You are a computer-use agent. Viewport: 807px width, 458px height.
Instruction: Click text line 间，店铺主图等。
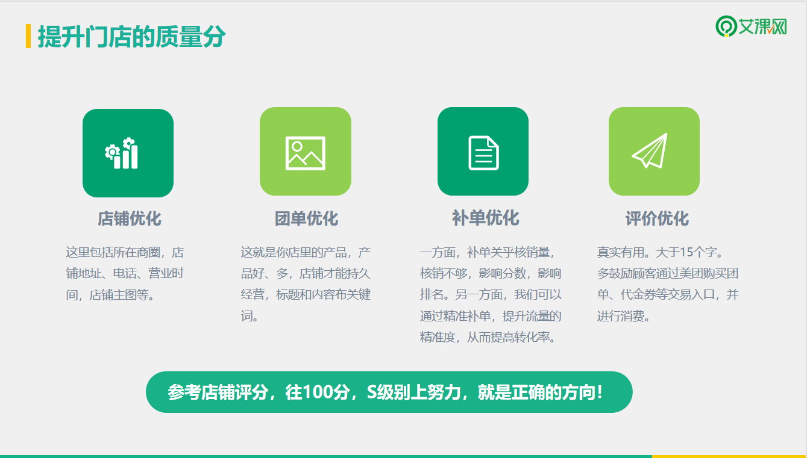point(110,295)
